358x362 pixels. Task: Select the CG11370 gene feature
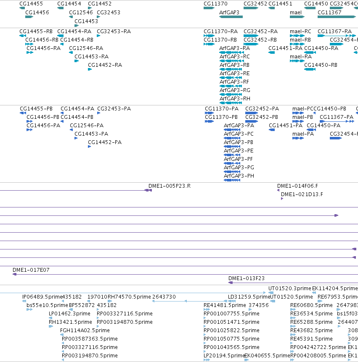[x=209, y=8]
